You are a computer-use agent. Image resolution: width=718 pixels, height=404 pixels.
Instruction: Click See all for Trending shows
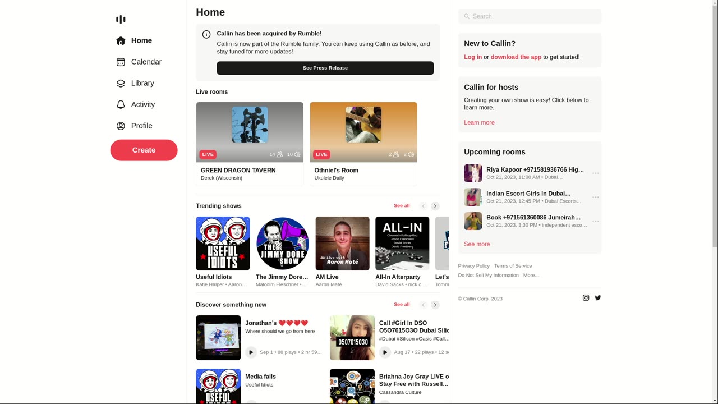(402, 206)
